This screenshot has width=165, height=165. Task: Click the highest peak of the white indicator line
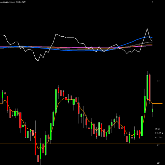pyautogui.click(x=147, y=29)
